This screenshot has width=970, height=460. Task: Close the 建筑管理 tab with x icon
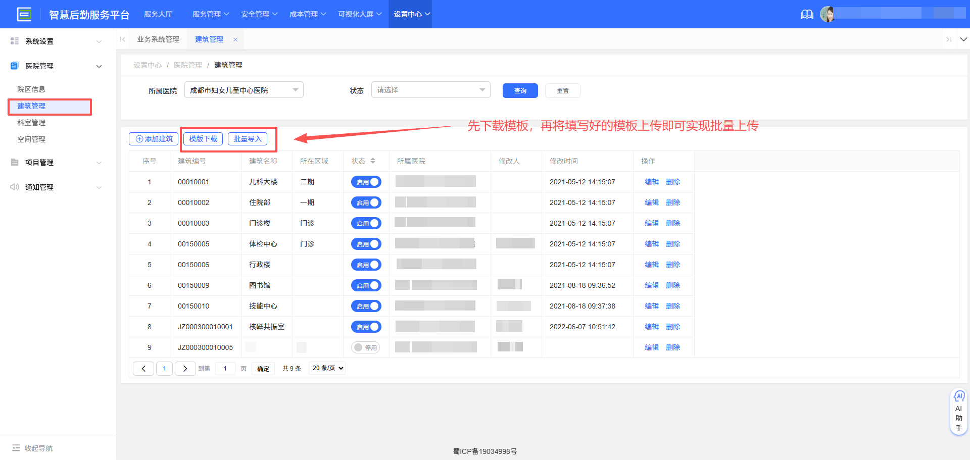[235, 39]
